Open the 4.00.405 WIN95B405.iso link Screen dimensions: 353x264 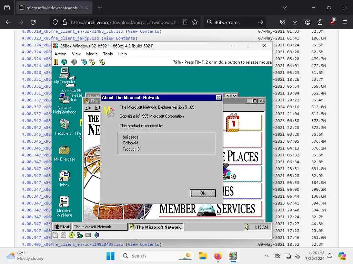click(72, 244)
